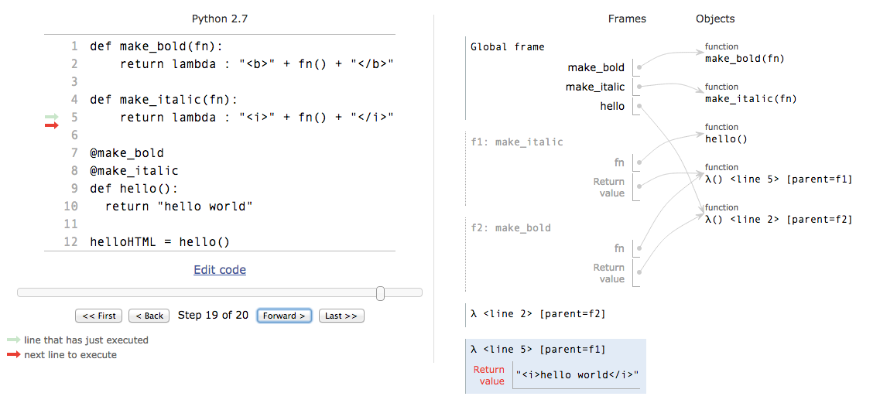Click the hello() function object
The height and width of the screenshot is (410, 880).
(x=726, y=139)
